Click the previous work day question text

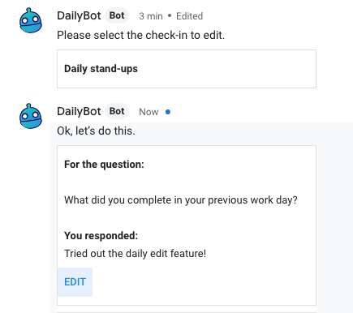[x=181, y=200]
